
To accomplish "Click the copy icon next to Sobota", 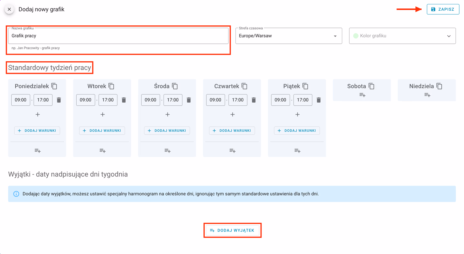I will [371, 86].
